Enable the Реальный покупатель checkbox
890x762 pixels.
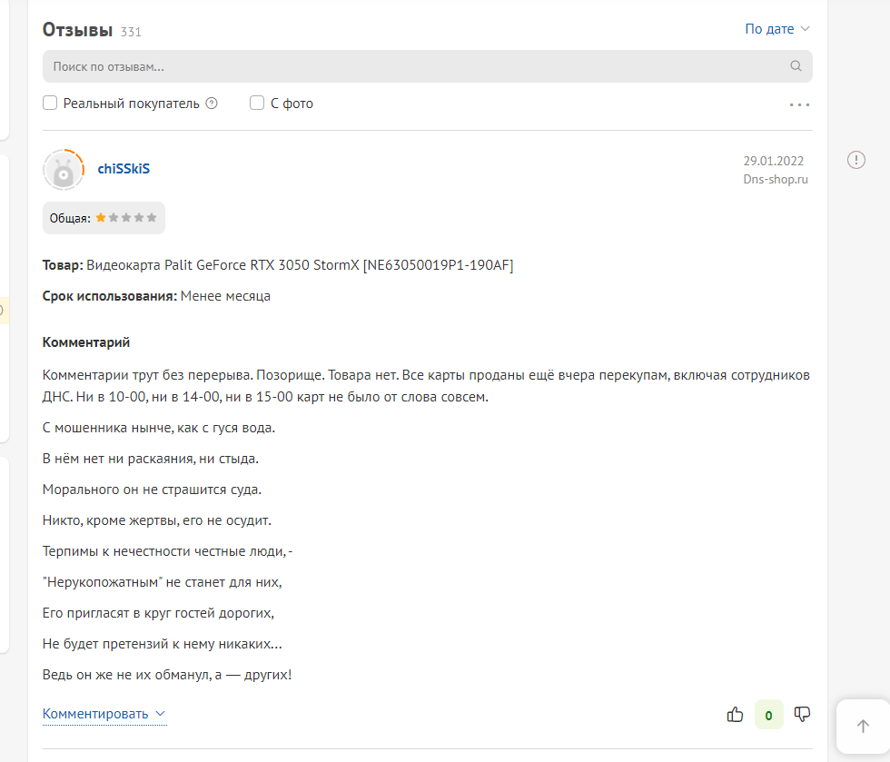50,103
